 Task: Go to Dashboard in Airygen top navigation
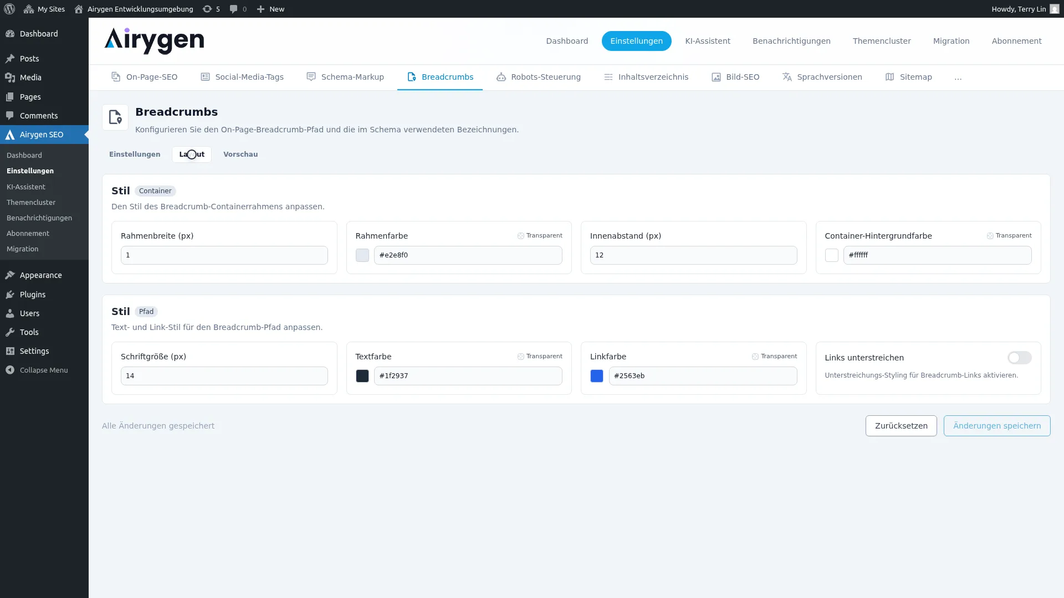pyautogui.click(x=567, y=41)
